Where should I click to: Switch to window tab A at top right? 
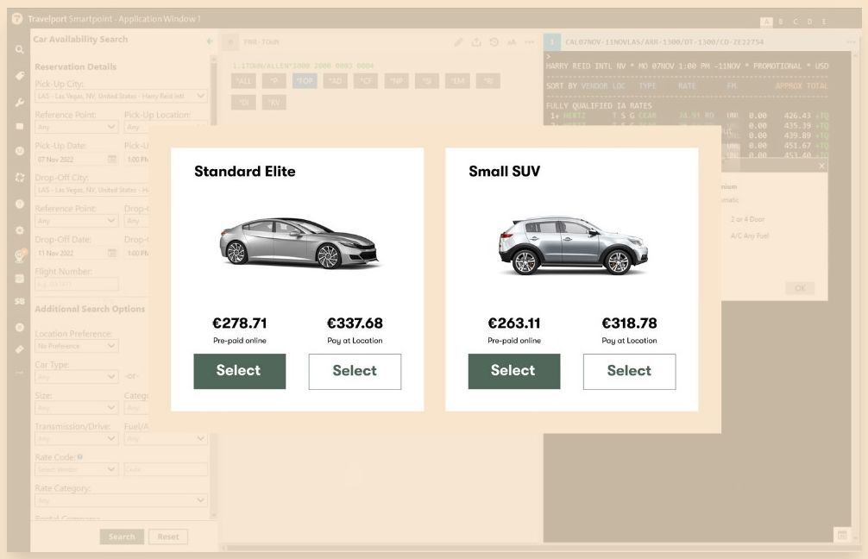pos(767,22)
